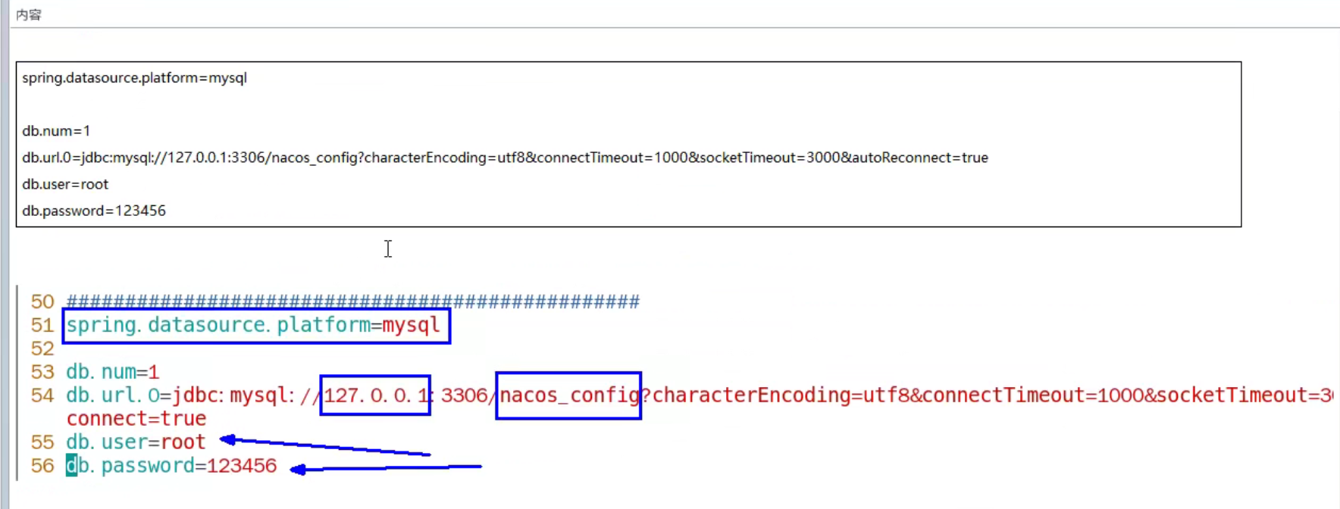Click line number 54 in code gutter
The height and width of the screenshot is (509, 1340).
pos(42,395)
